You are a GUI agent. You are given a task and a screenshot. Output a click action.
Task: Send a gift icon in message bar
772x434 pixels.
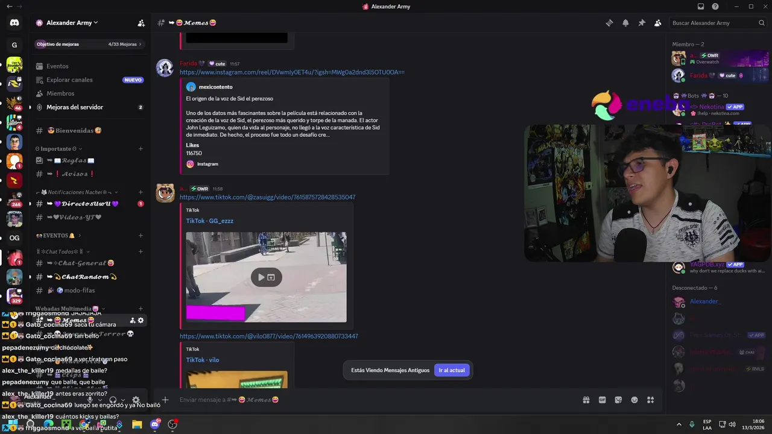click(x=586, y=400)
